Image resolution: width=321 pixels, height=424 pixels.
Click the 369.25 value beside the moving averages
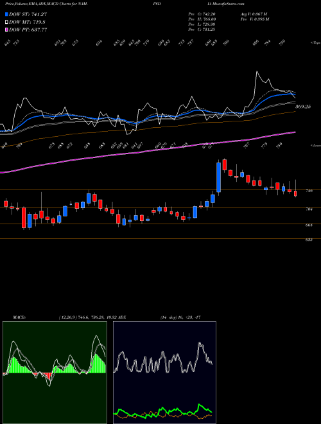(x=303, y=107)
